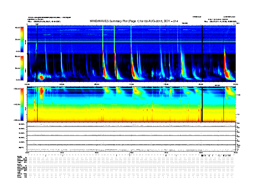254x196 pixels.
Task: Click the 60.00 label on RAD1 scale
Action: (17, 56)
